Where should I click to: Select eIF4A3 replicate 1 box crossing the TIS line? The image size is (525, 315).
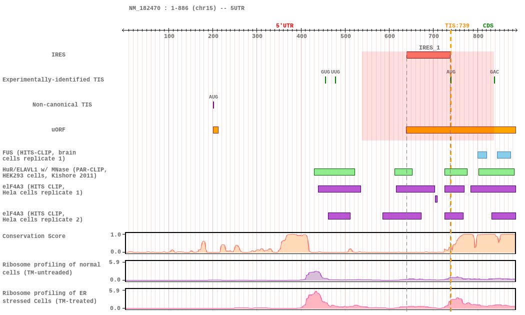point(454,189)
